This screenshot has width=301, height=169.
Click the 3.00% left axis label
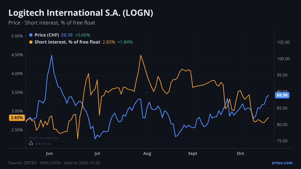tap(17, 111)
